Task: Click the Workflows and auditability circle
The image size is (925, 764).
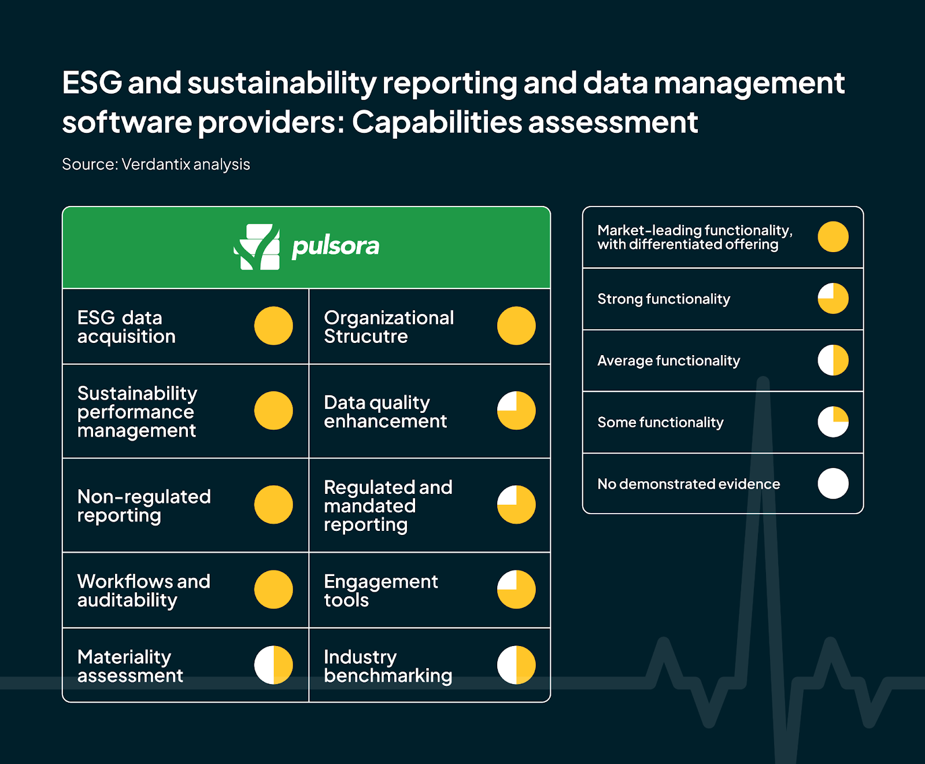Action: tap(273, 589)
